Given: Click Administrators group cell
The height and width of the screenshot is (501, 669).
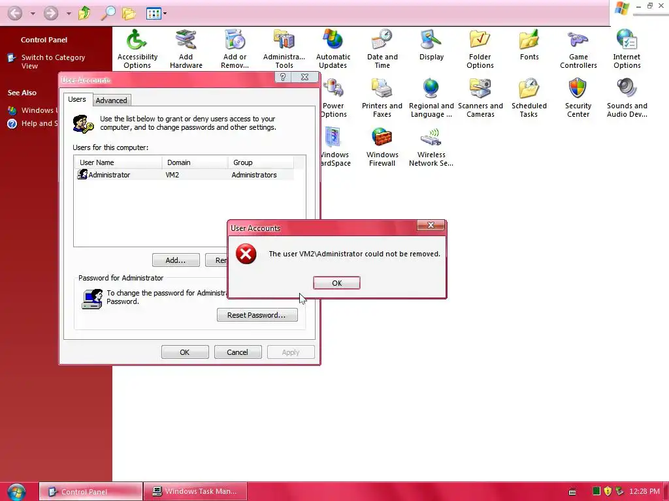Looking at the screenshot, I should coord(254,175).
